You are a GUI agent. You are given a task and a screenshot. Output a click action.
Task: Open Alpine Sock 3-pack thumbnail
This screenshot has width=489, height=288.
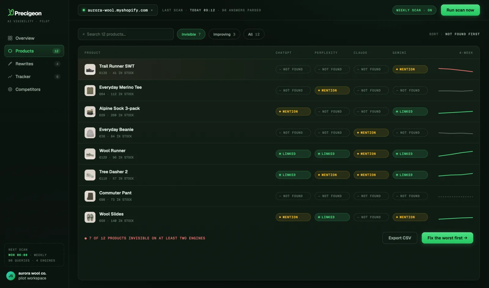click(x=90, y=112)
